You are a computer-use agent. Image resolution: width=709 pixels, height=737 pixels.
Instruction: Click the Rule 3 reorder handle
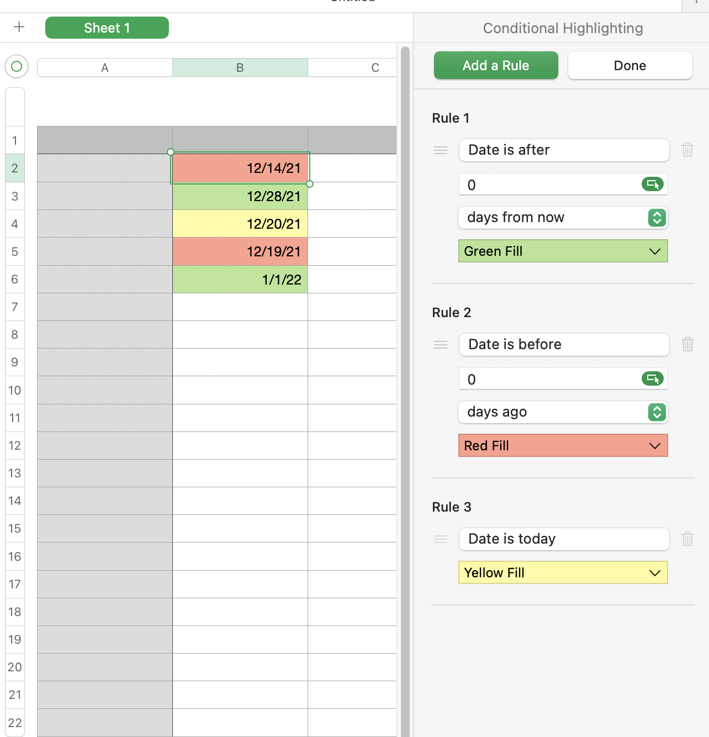441,539
